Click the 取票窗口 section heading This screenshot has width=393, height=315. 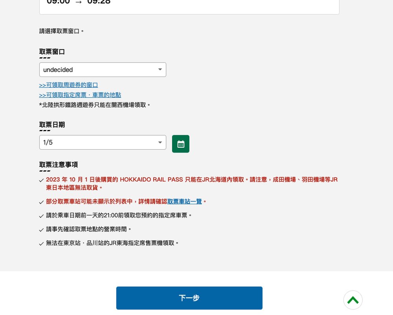(52, 52)
